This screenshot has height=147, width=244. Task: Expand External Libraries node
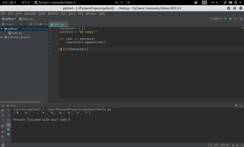tap(1, 37)
